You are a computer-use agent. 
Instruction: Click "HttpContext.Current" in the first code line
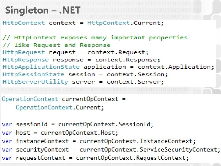tap(125, 23)
